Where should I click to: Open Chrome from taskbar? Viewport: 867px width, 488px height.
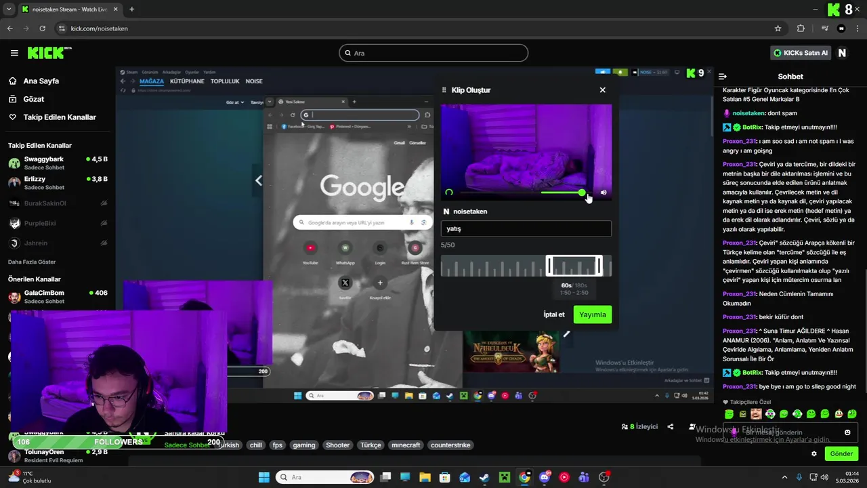coord(524,477)
